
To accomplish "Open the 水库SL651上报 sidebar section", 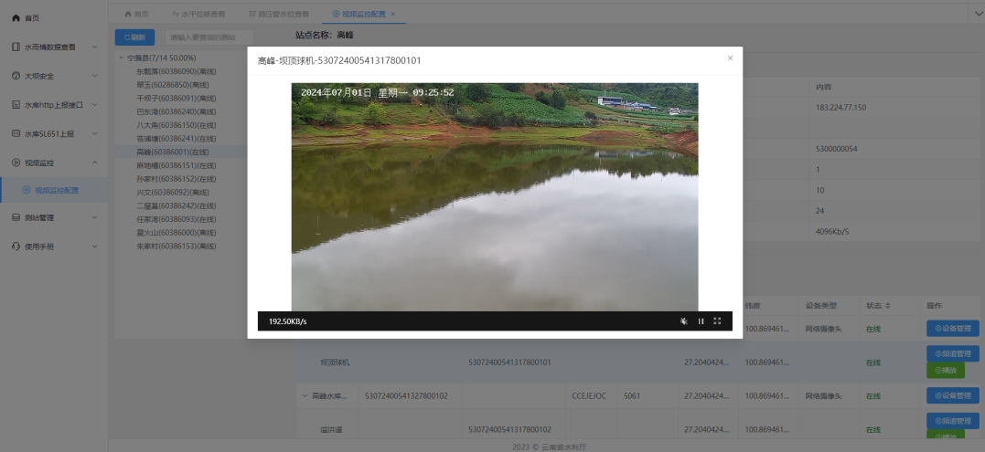I will pyautogui.click(x=54, y=133).
